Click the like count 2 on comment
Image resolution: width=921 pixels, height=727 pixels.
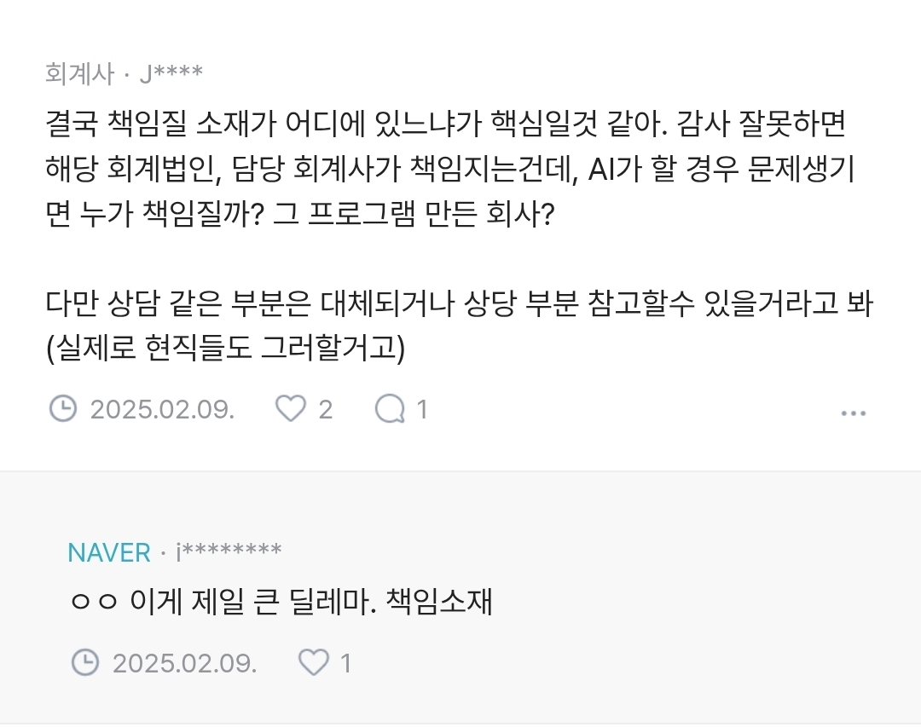(325, 410)
